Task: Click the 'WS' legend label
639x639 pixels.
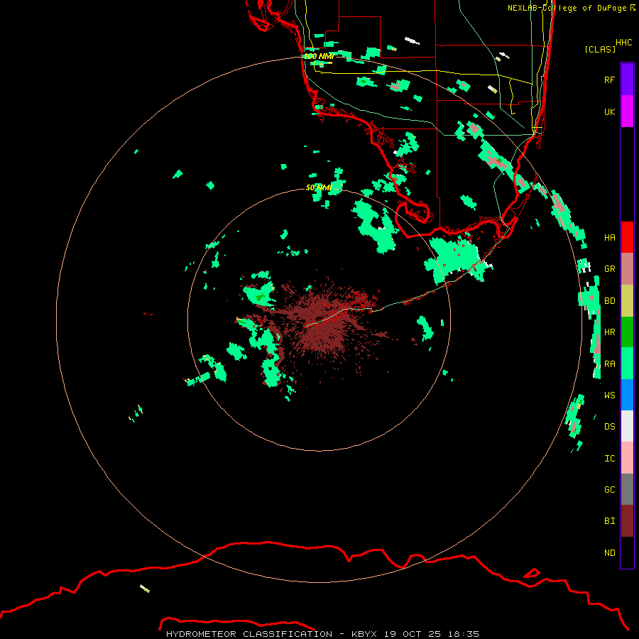Action: tap(610, 395)
